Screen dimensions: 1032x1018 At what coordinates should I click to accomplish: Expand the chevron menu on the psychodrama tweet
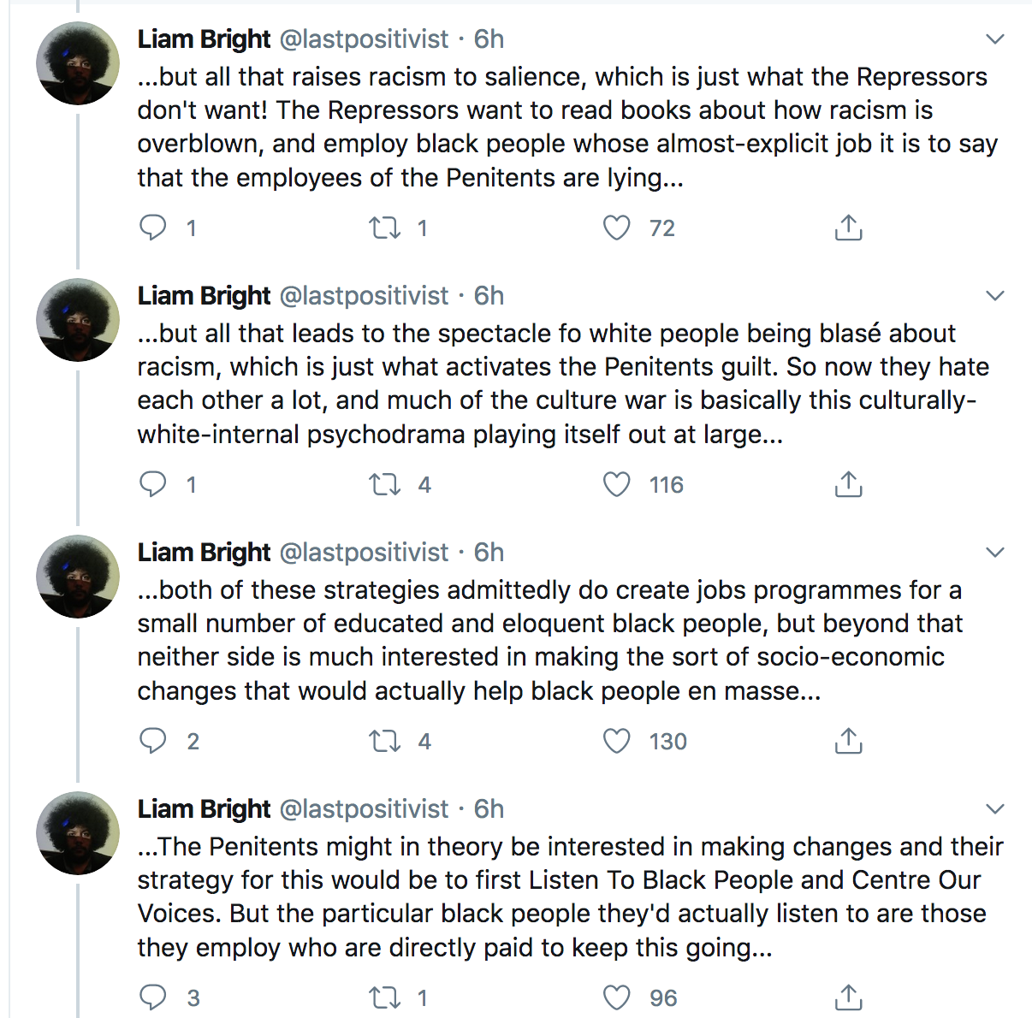point(994,296)
